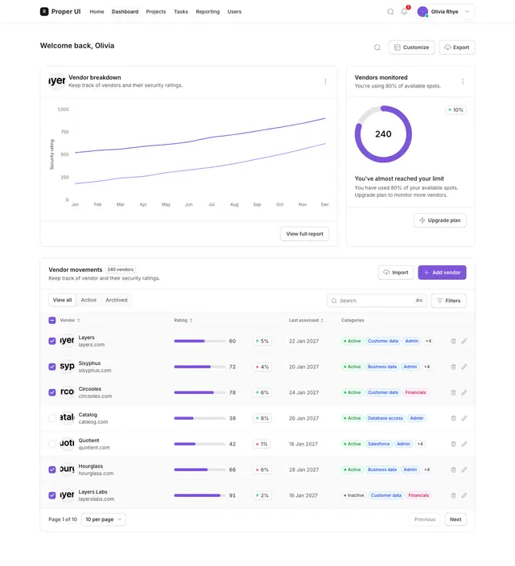
Task: Open search from the top navigation bar
Action: (x=390, y=11)
